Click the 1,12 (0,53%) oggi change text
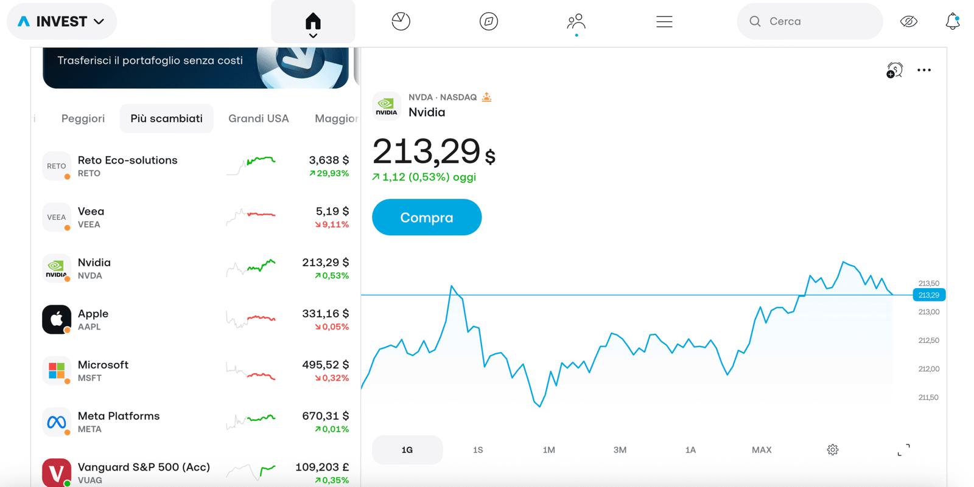 (x=424, y=177)
